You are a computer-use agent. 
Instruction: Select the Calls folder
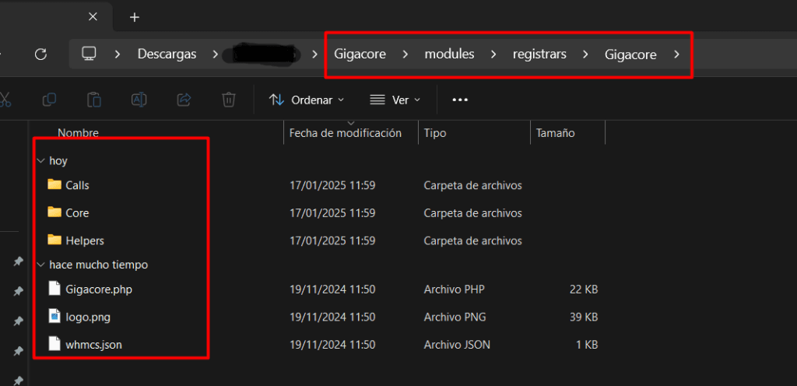(x=77, y=185)
